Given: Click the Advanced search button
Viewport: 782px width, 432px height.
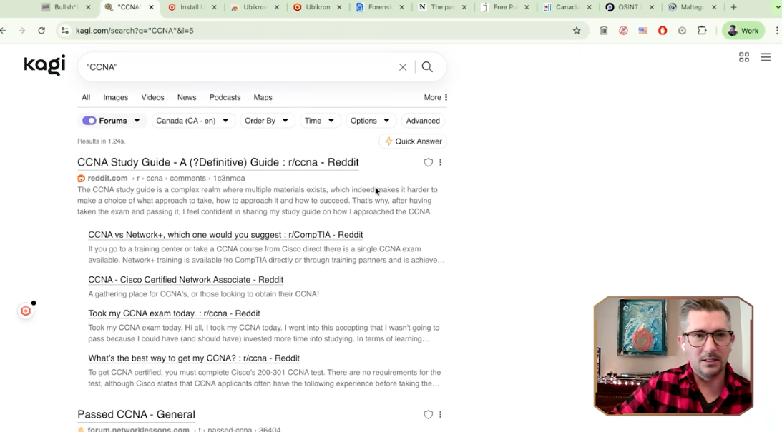Looking at the screenshot, I should [423, 121].
